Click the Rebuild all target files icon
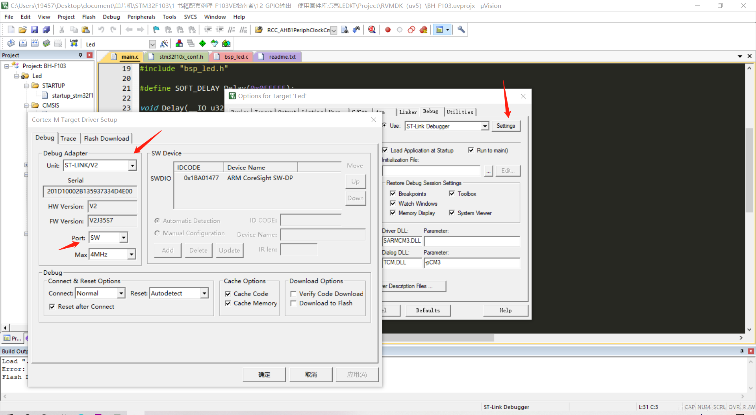Screen dimensions: 756x415 click(x=35, y=43)
